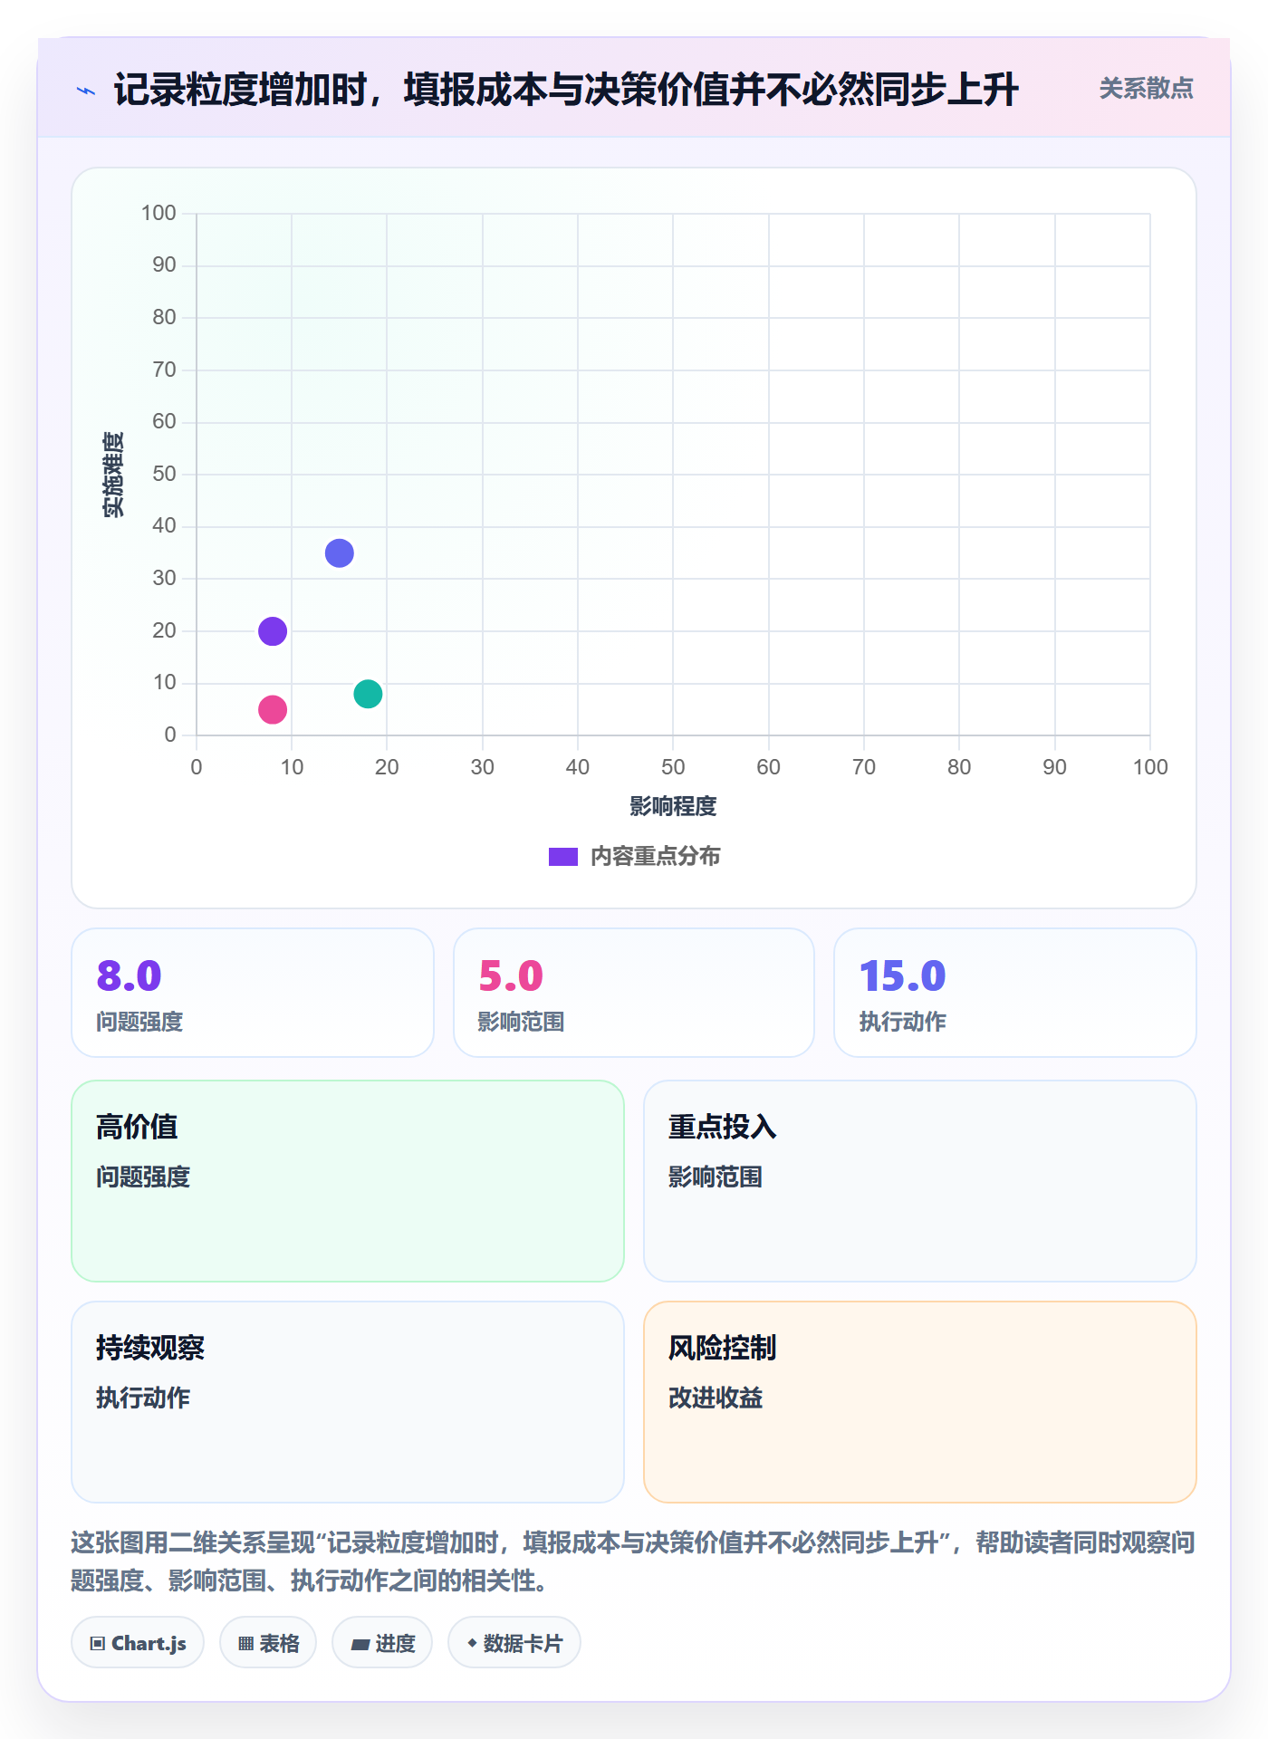Click the 内容重点分布 legend label
Image resolution: width=1268 pixels, height=1739 pixels.
pyautogui.click(x=655, y=857)
